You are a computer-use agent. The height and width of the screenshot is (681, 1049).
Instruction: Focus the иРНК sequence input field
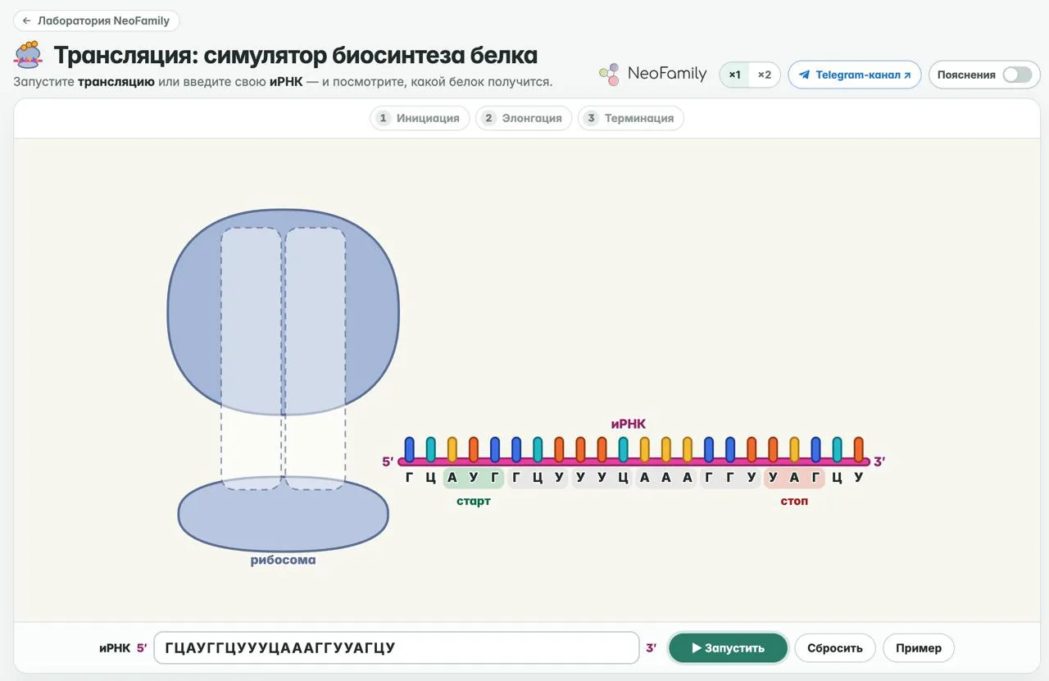coord(397,647)
